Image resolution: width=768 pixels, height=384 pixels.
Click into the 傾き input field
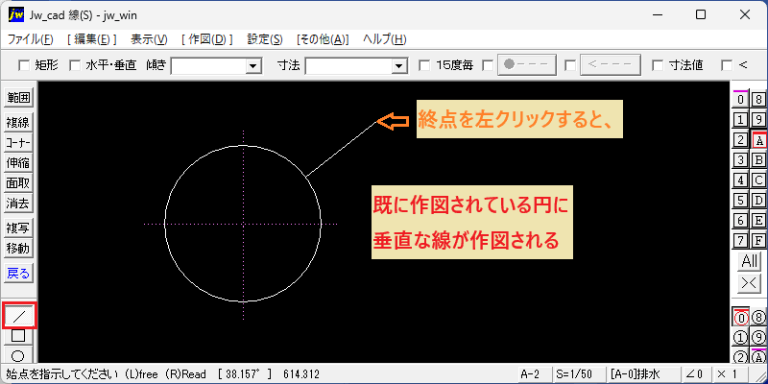[x=208, y=65]
